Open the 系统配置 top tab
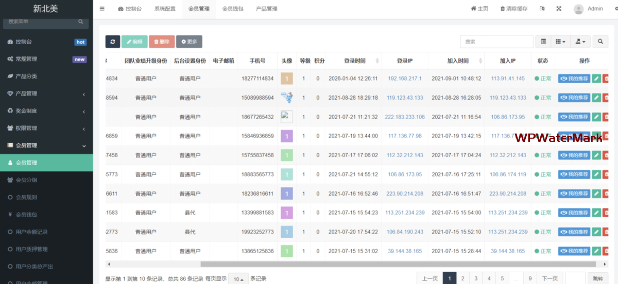Screen dimensions: 618x284 [165, 9]
